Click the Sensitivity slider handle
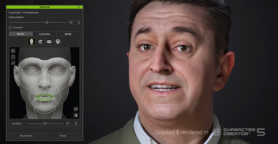The image size is (278, 144). point(45,124)
